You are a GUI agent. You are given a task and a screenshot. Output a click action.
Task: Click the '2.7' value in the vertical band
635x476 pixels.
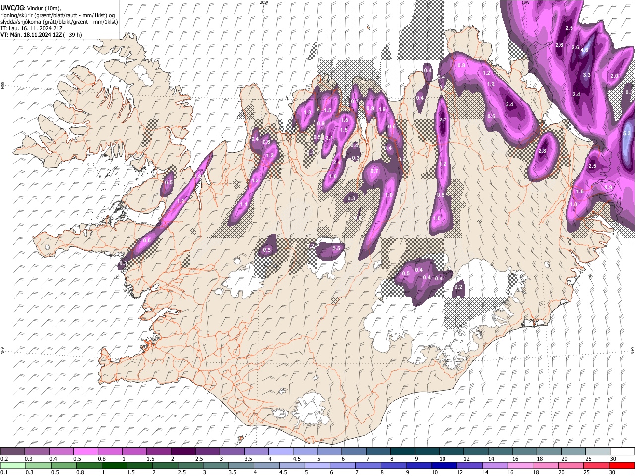444,120
